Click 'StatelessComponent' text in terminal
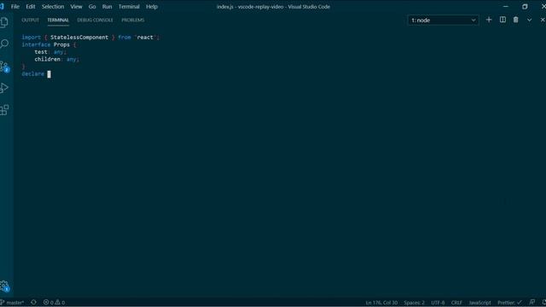Screen dimensions: 546x307 [x=79, y=38]
